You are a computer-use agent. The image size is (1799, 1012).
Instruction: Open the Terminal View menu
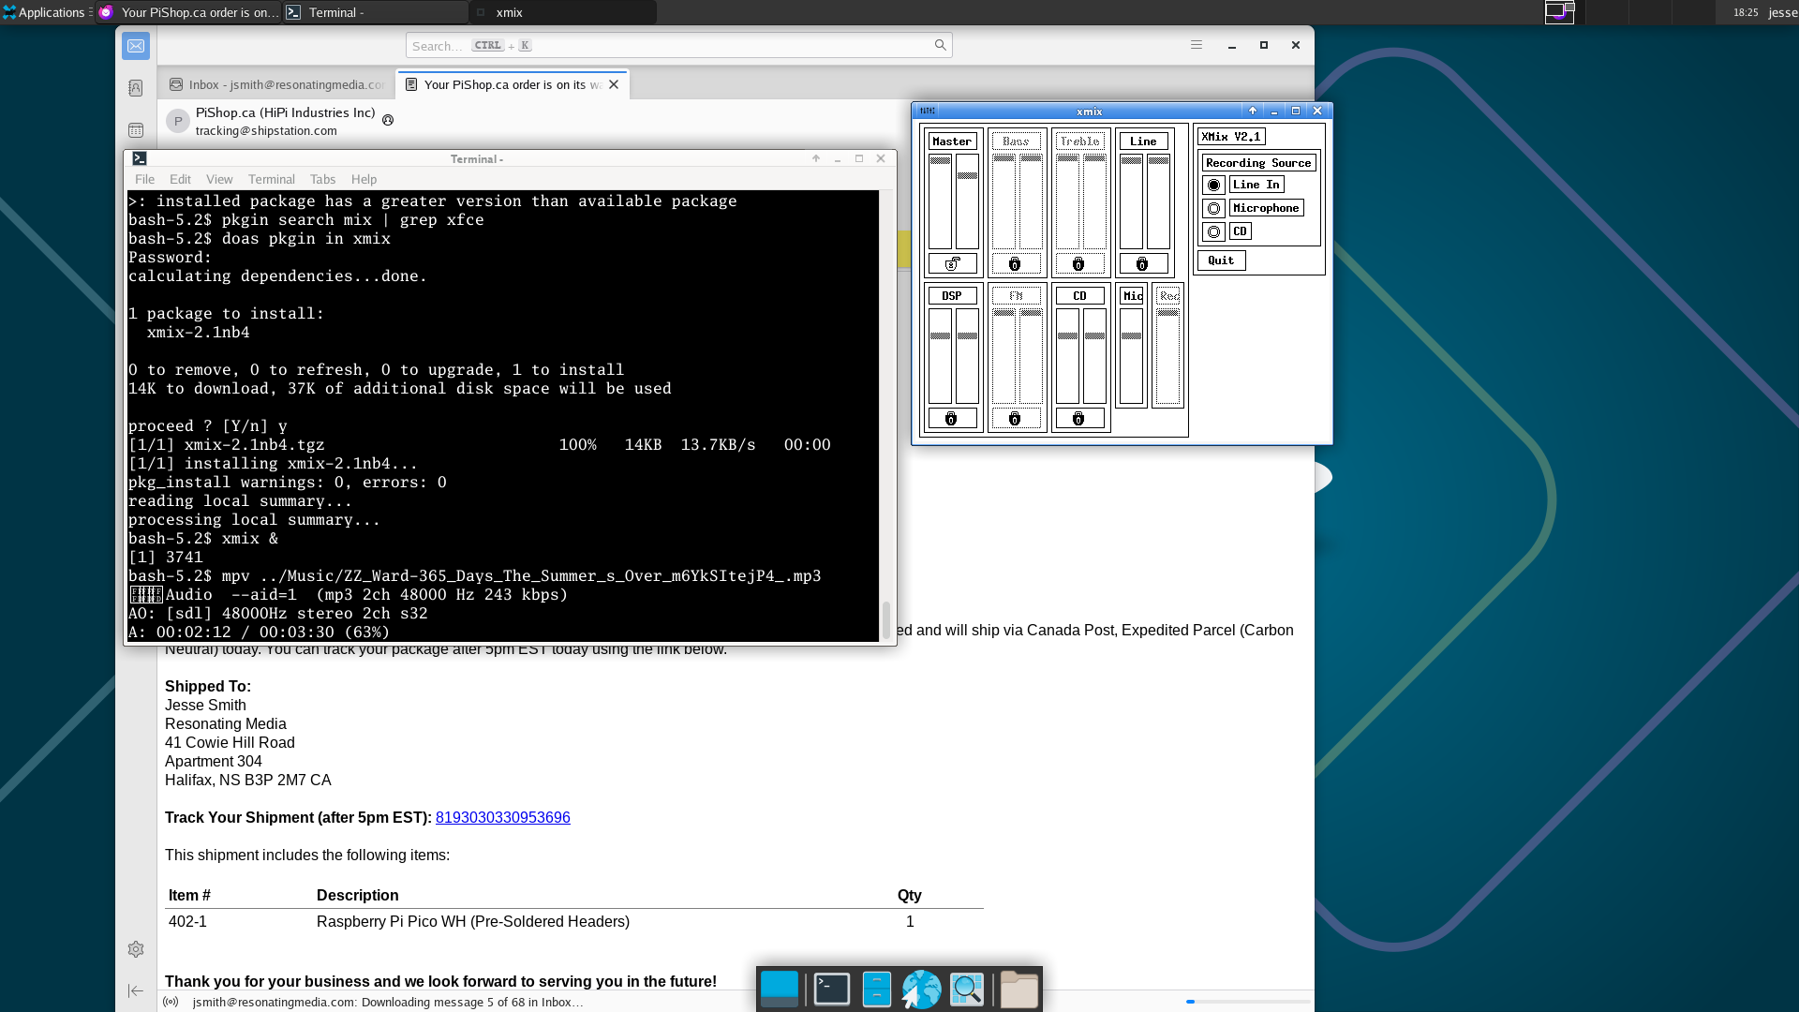tap(219, 179)
